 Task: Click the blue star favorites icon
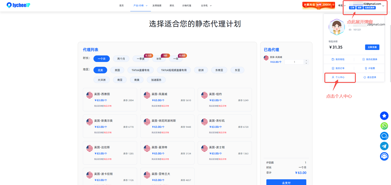(384, 116)
